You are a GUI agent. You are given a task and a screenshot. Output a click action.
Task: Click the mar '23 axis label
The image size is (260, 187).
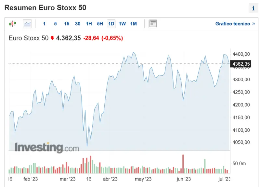(68, 178)
